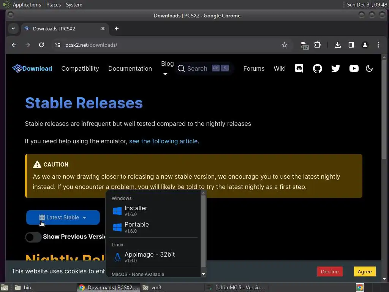Open the Documentation page
Image resolution: width=389 pixels, height=292 pixels.
130,68
